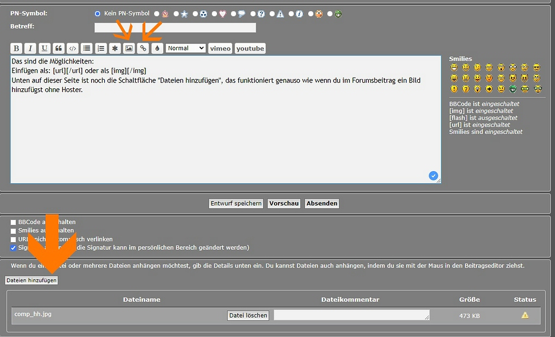Click the Bold formatting button
Screen dimensions: 555x337
click(16, 48)
